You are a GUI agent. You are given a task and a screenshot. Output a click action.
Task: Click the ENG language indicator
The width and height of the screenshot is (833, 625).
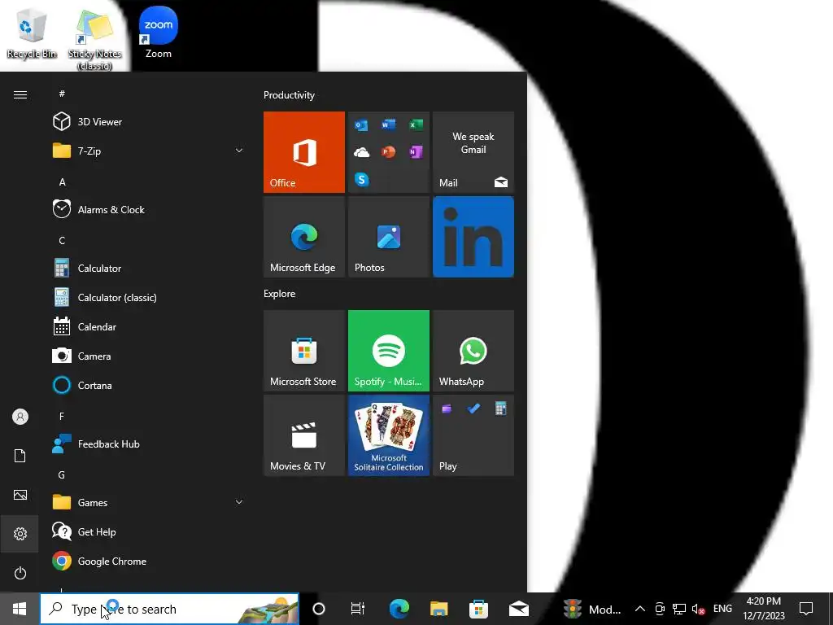722,609
